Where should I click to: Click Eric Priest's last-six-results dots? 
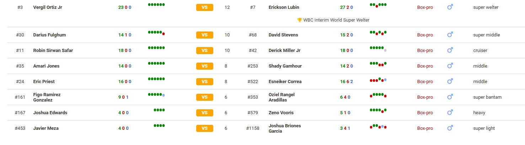(156, 79)
